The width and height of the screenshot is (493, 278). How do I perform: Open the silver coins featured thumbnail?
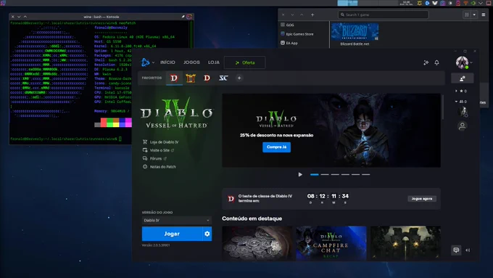pyautogui.click(x=257, y=243)
